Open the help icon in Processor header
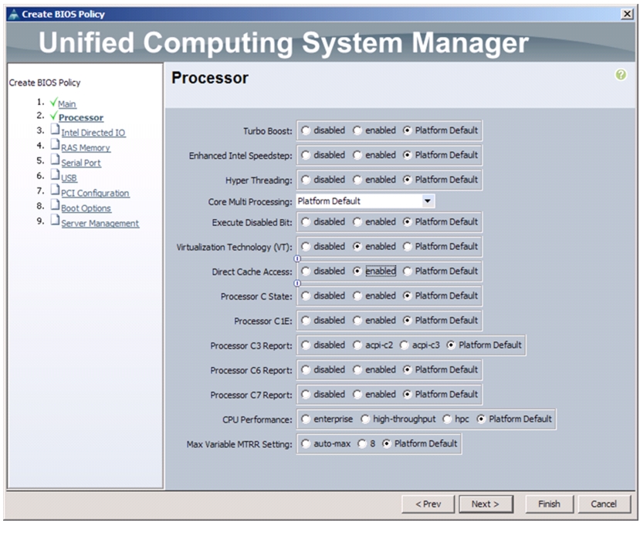The width and height of the screenshot is (640, 543). (x=621, y=75)
